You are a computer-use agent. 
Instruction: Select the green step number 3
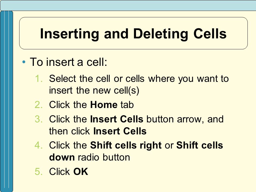[39, 119]
